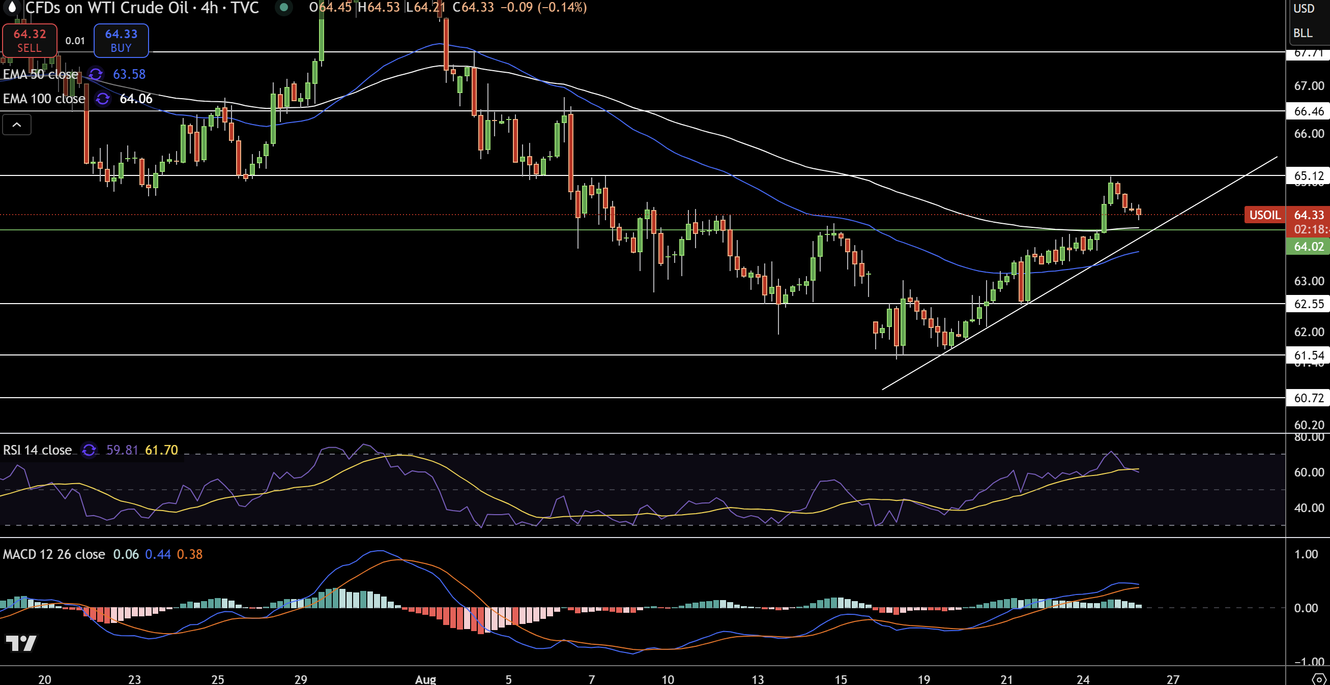Click the RSI value 61.70
The image size is (1330, 685).
[x=161, y=450]
